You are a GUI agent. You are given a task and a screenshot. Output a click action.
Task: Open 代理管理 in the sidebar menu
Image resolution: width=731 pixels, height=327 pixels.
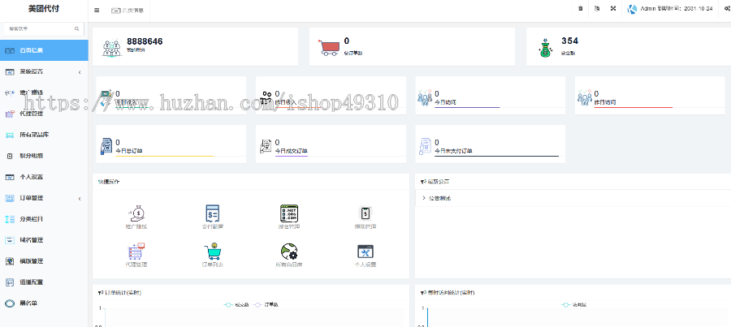click(44, 114)
